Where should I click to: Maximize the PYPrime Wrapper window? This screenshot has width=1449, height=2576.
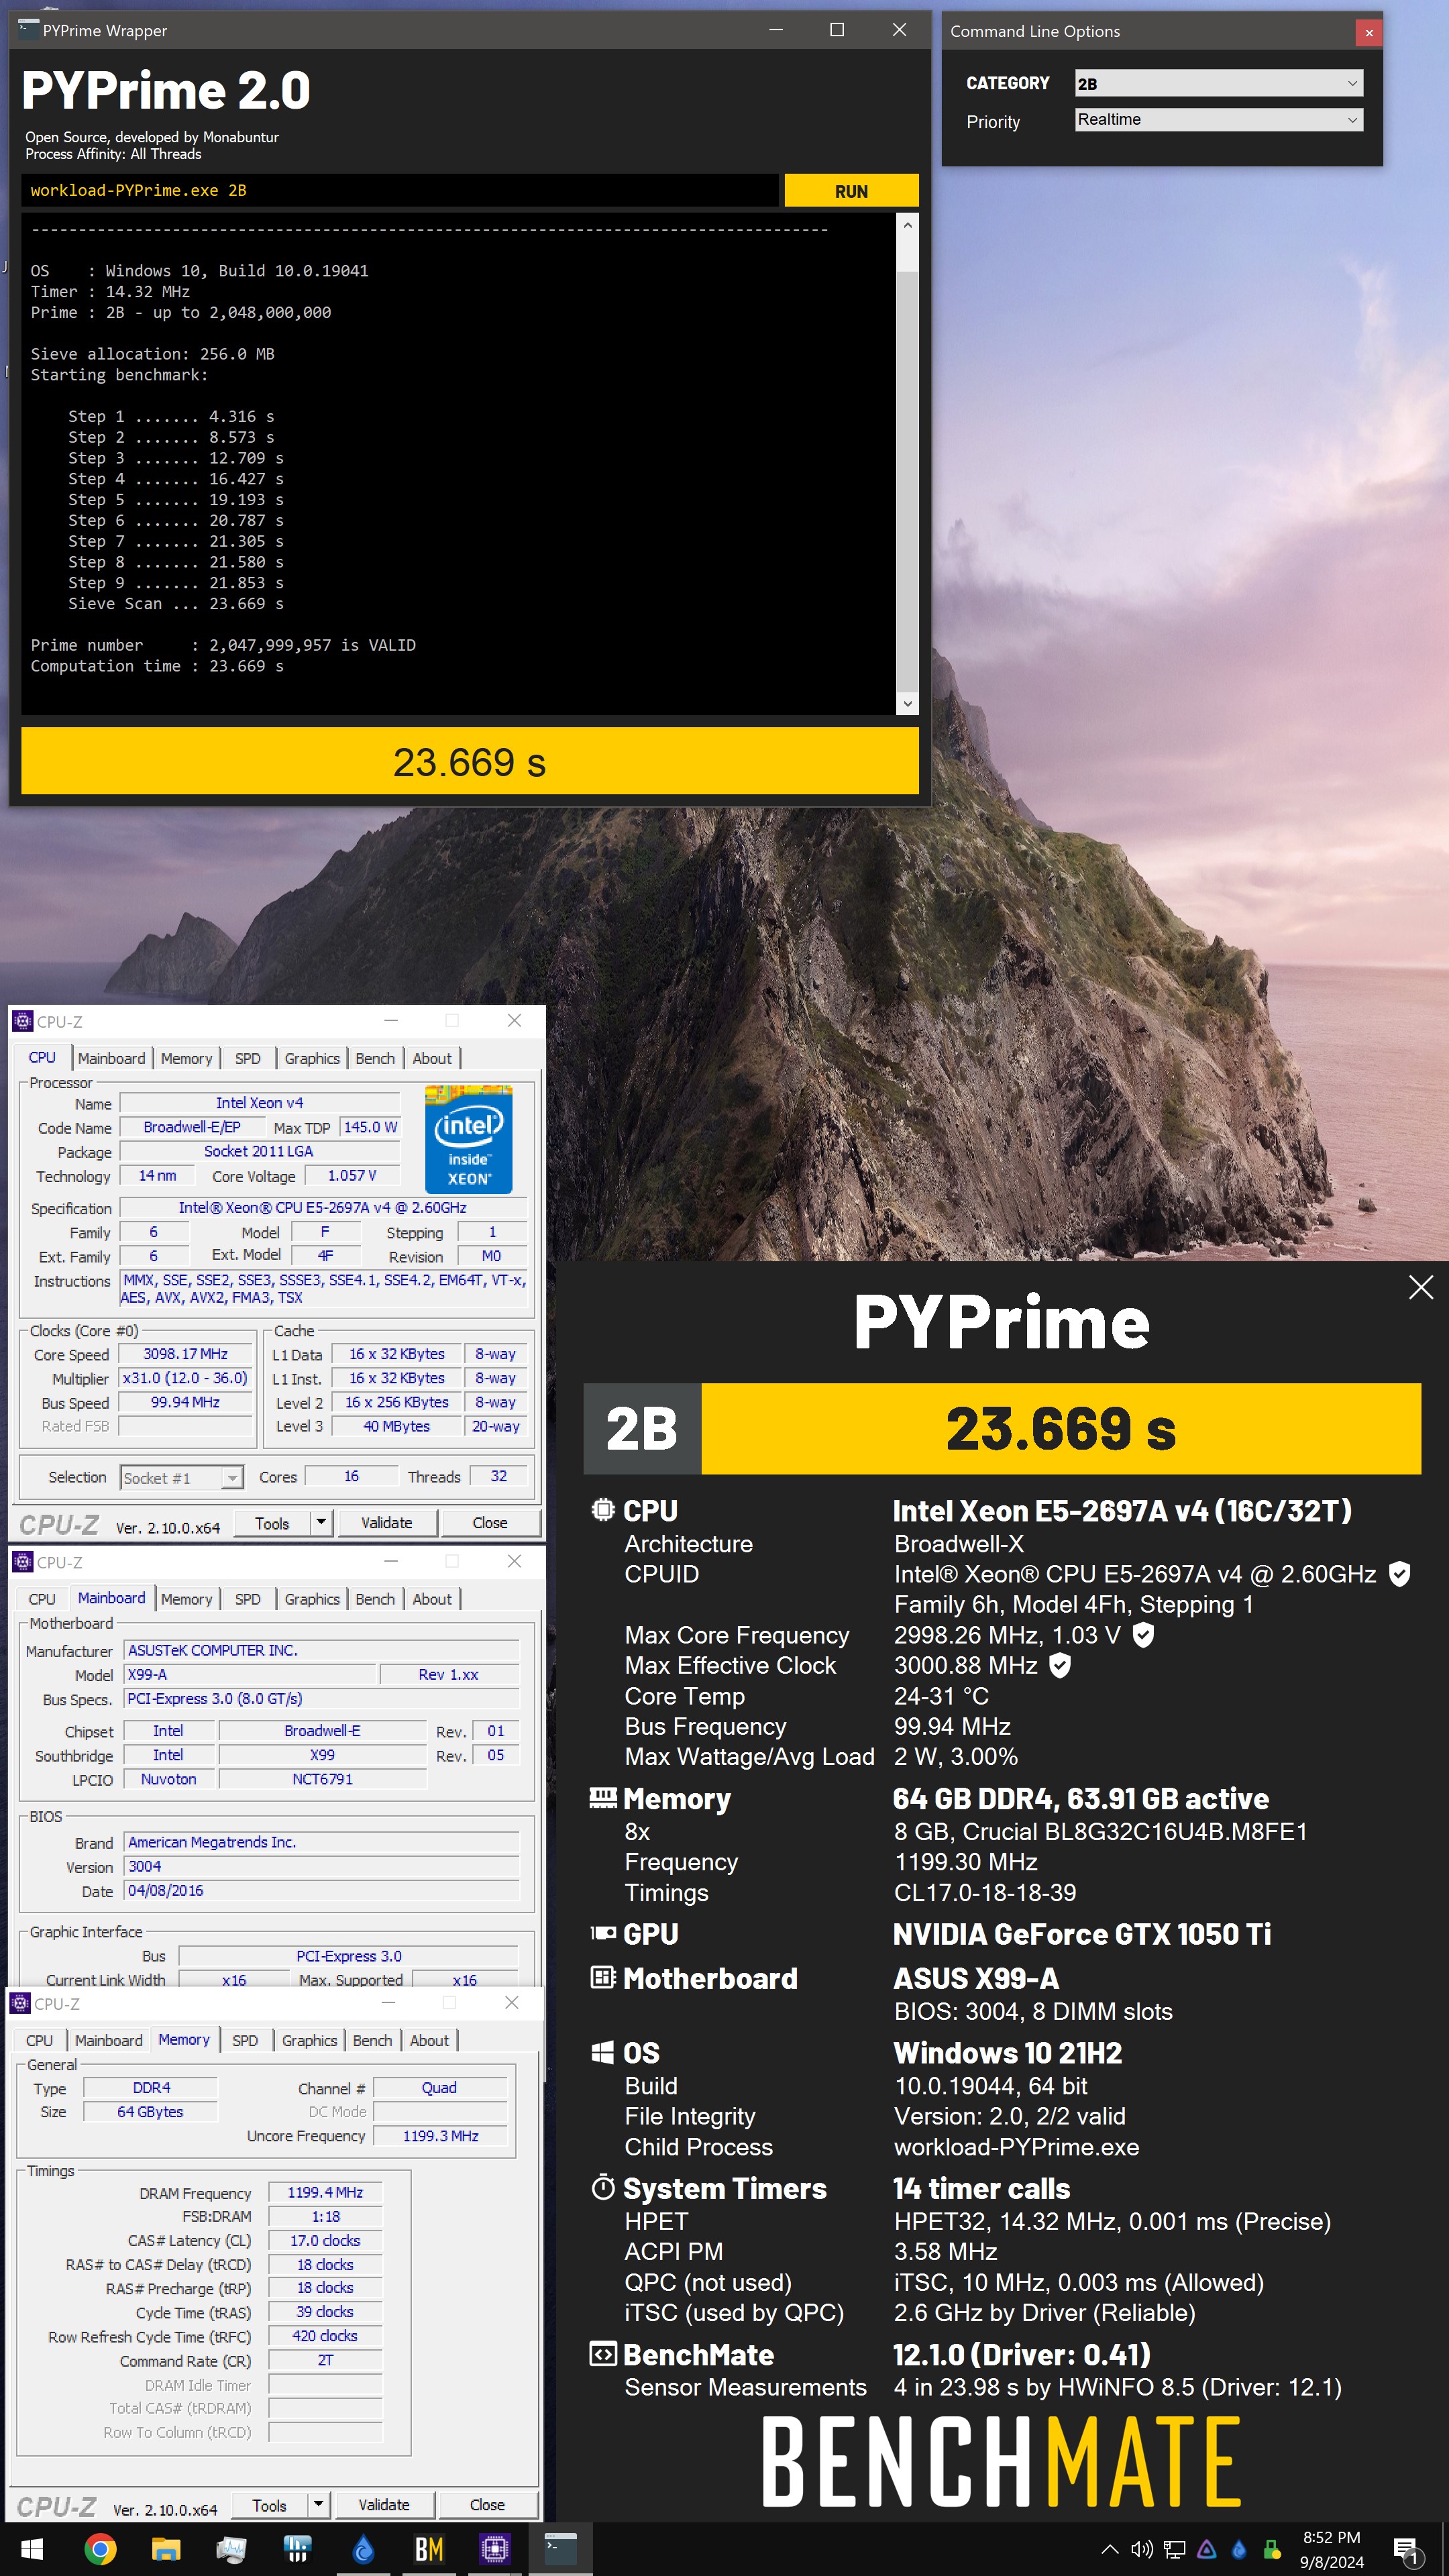pyautogui.click(x=837, y=30)
